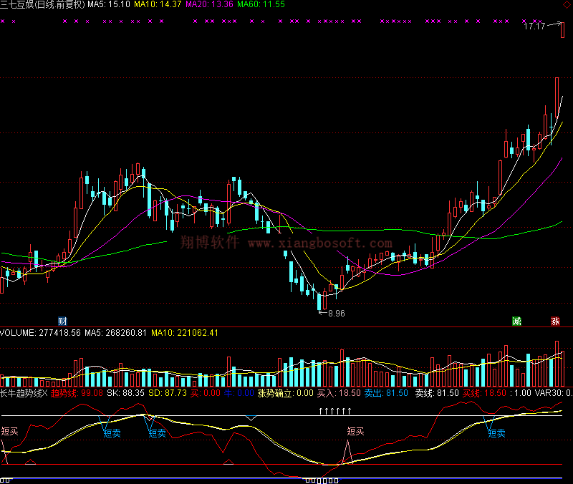Image resolution: width=573 pixels, height=484 pixels.
Task: Click the yellow SD: 87.73 value
Action: 168,393
